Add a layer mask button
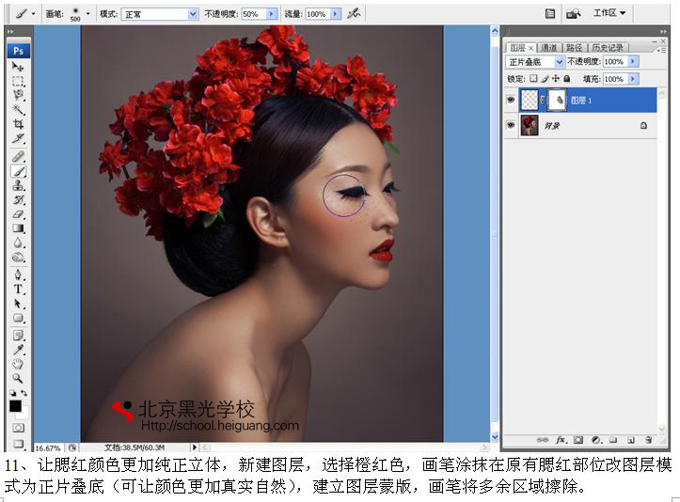 pos(578,440)
